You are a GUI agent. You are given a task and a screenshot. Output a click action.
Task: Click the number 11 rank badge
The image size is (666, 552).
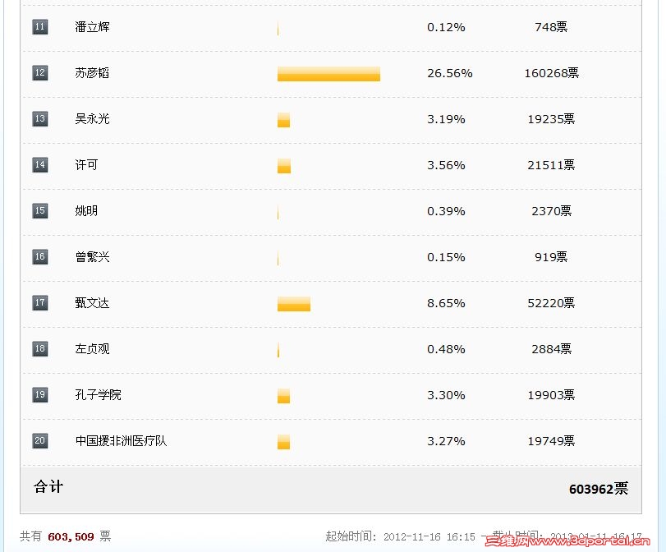(40, 27)
